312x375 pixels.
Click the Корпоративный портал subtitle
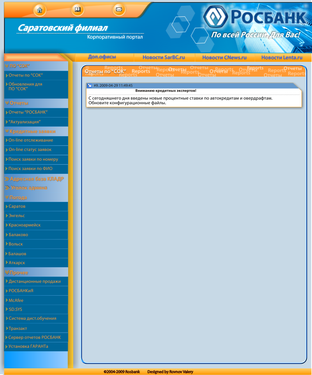click(x=115, y=37)
